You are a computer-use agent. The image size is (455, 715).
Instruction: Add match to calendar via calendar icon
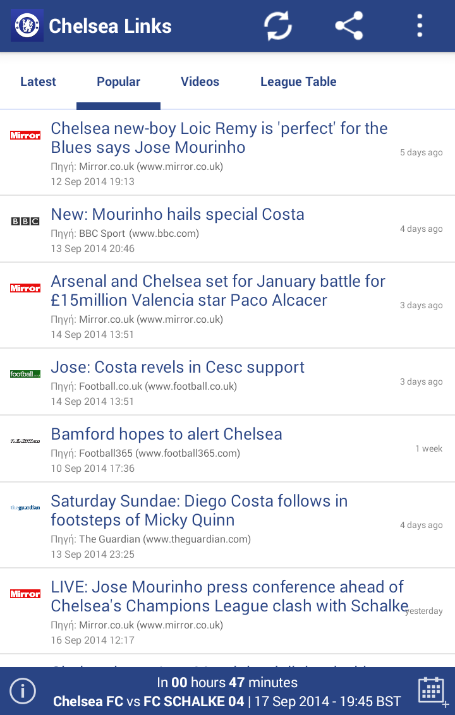tap(432, 691)
